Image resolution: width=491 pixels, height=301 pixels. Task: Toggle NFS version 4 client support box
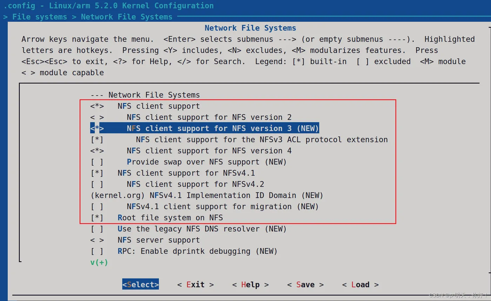coord(97,151)
